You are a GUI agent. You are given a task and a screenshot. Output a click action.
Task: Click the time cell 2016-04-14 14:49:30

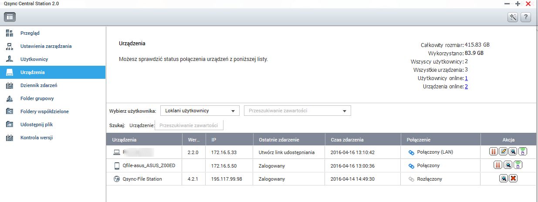(353, 179)
